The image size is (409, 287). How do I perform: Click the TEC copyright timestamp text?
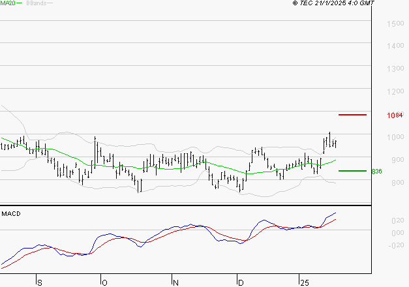pyautogui.click(x=333, y=3)
